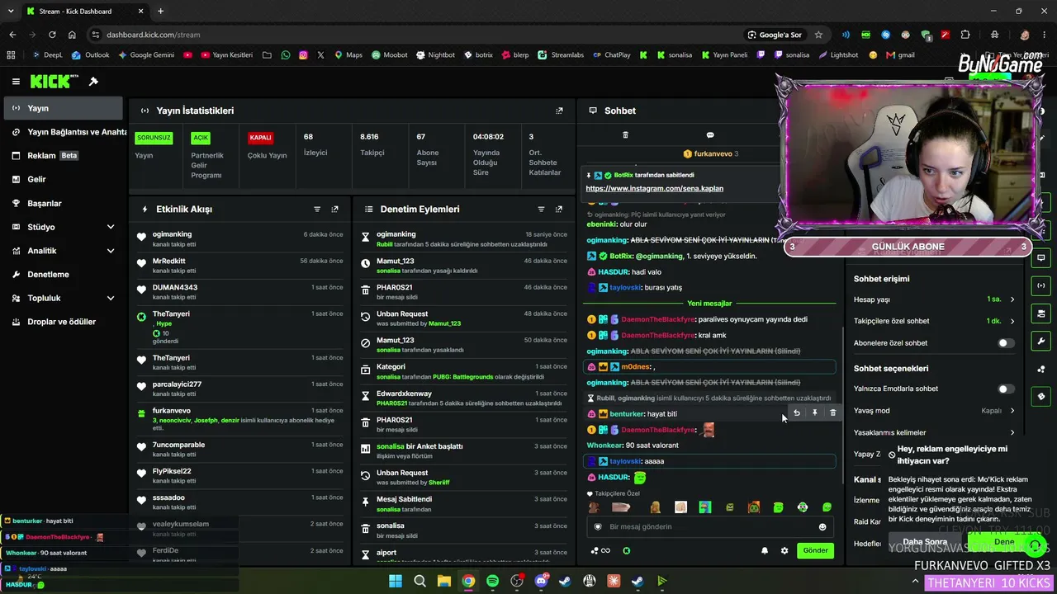Pop out the Etkinlik Akışı panel
Image resolution: width=1057 pixels, height=594 pixels.
tap(334, 210)
